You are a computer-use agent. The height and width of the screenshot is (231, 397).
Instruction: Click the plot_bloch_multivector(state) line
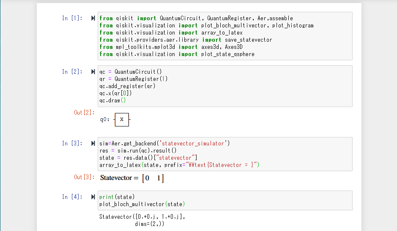(x=142, y=204)
